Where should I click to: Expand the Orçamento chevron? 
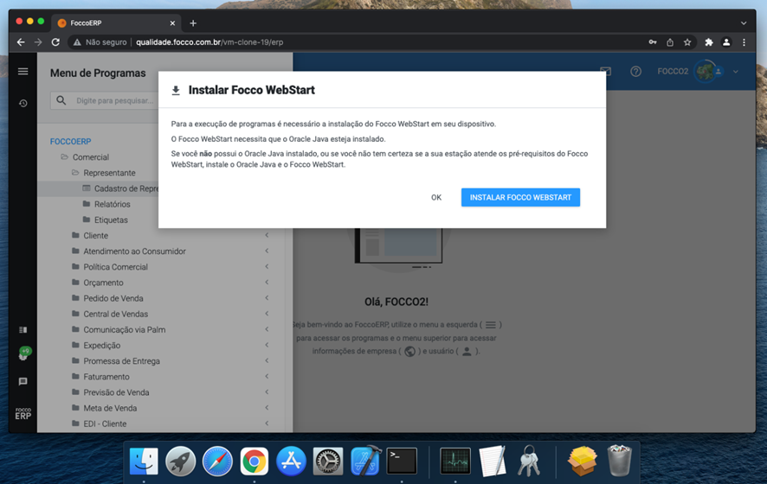[267, 282]
